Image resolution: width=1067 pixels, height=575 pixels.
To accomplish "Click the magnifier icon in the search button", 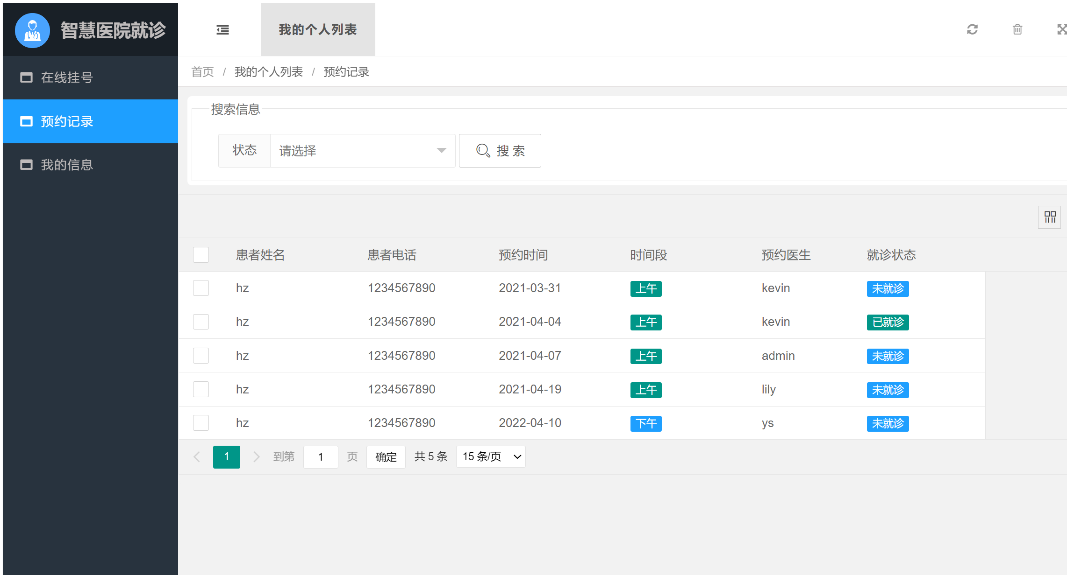I will [483, 151].
